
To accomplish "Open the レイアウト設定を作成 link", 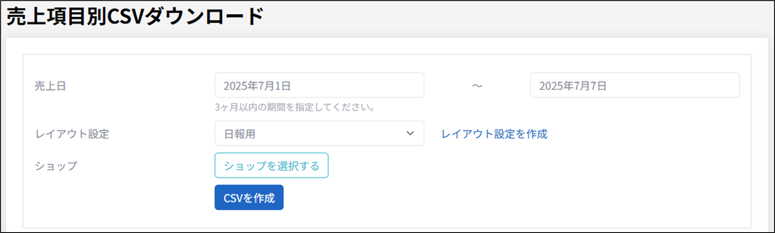I will coord(494,134).
